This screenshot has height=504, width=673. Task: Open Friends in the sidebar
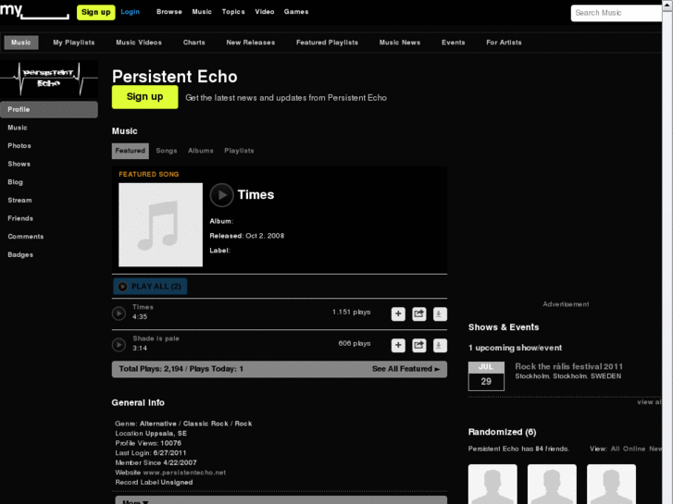click(20, 218)
